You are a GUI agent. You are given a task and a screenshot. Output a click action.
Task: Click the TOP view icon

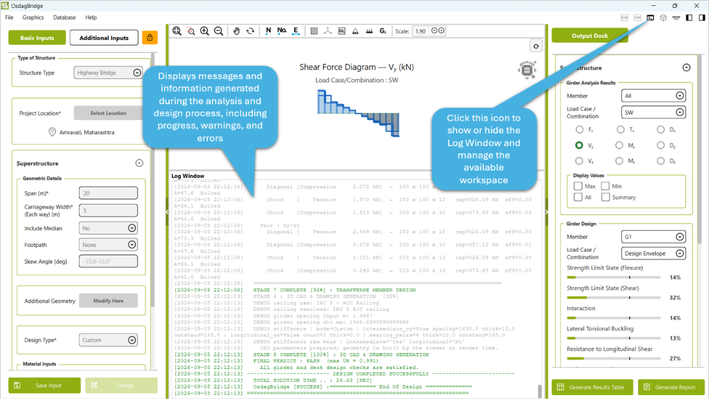[637, 18]
